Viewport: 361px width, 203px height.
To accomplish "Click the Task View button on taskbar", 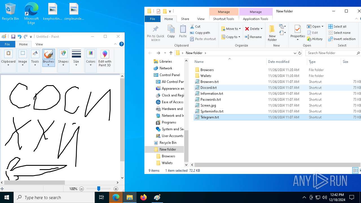I will coord(102,197).
